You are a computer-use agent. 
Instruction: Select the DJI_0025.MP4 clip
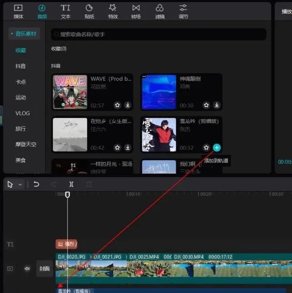pyautogui.click(x=149, y=268)
